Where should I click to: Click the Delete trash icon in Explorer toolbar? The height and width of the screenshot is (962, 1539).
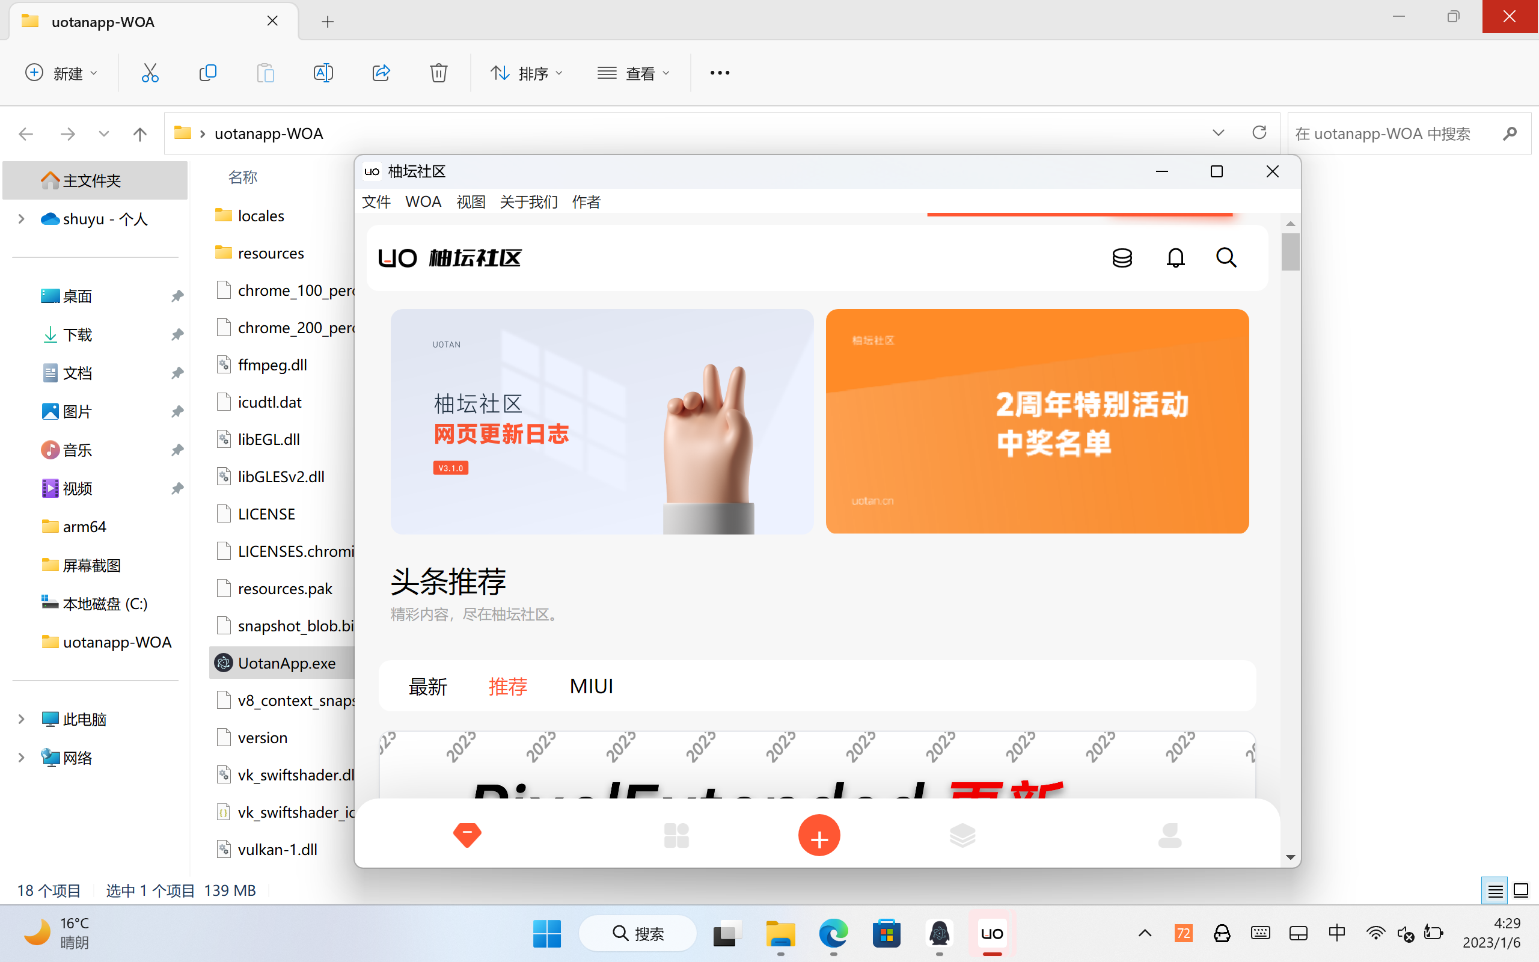438,73
